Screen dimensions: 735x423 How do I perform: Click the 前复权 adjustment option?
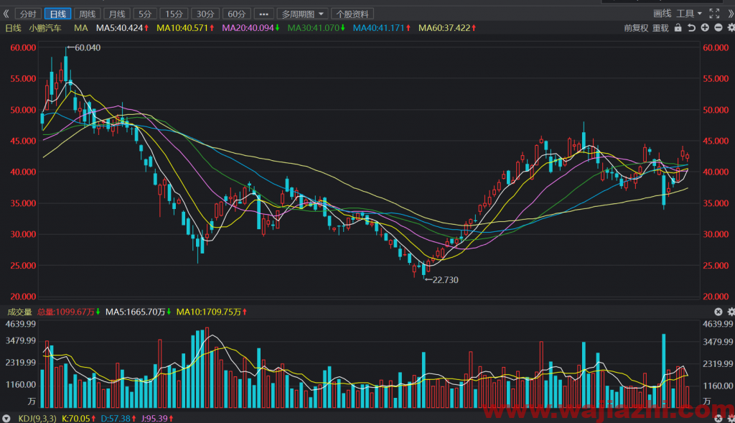pyautogui.click(x=636, y=28)
